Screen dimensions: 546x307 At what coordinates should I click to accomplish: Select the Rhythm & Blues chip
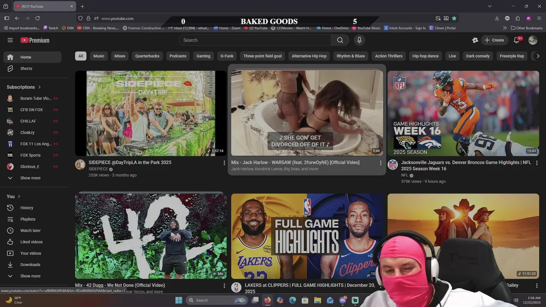tap(351, 56)
